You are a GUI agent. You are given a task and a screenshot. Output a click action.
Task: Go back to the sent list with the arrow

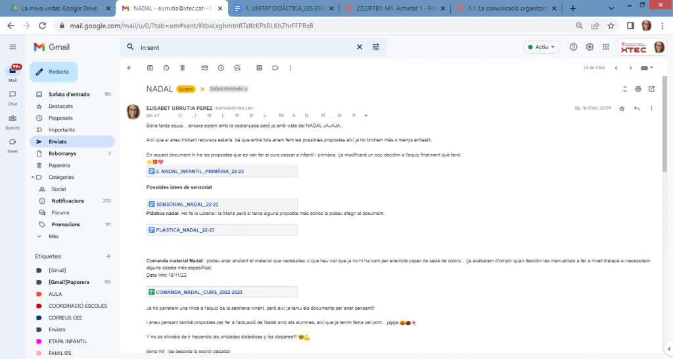[x=129, y=68]
